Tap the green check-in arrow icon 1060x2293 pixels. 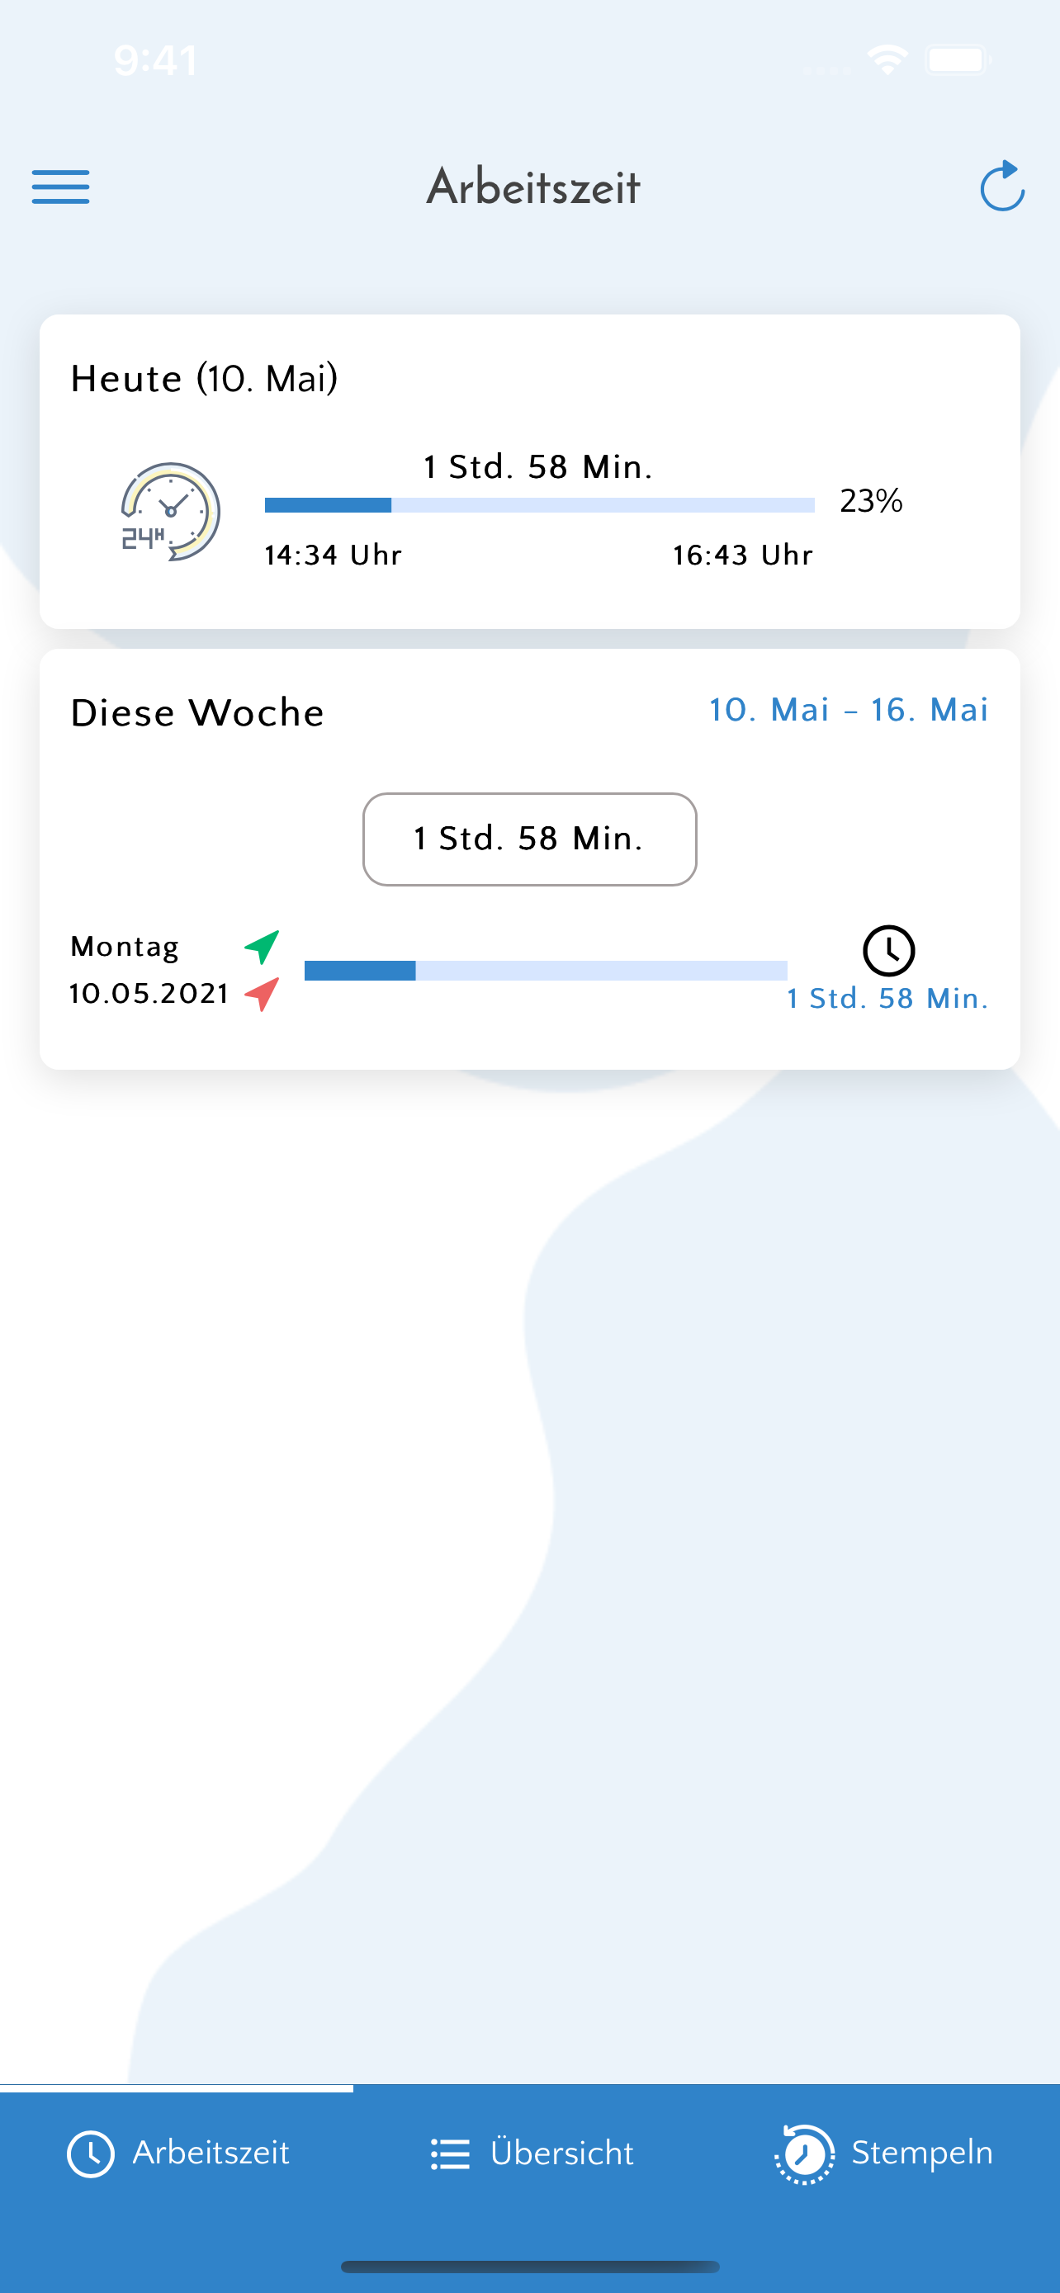(263, 946)
